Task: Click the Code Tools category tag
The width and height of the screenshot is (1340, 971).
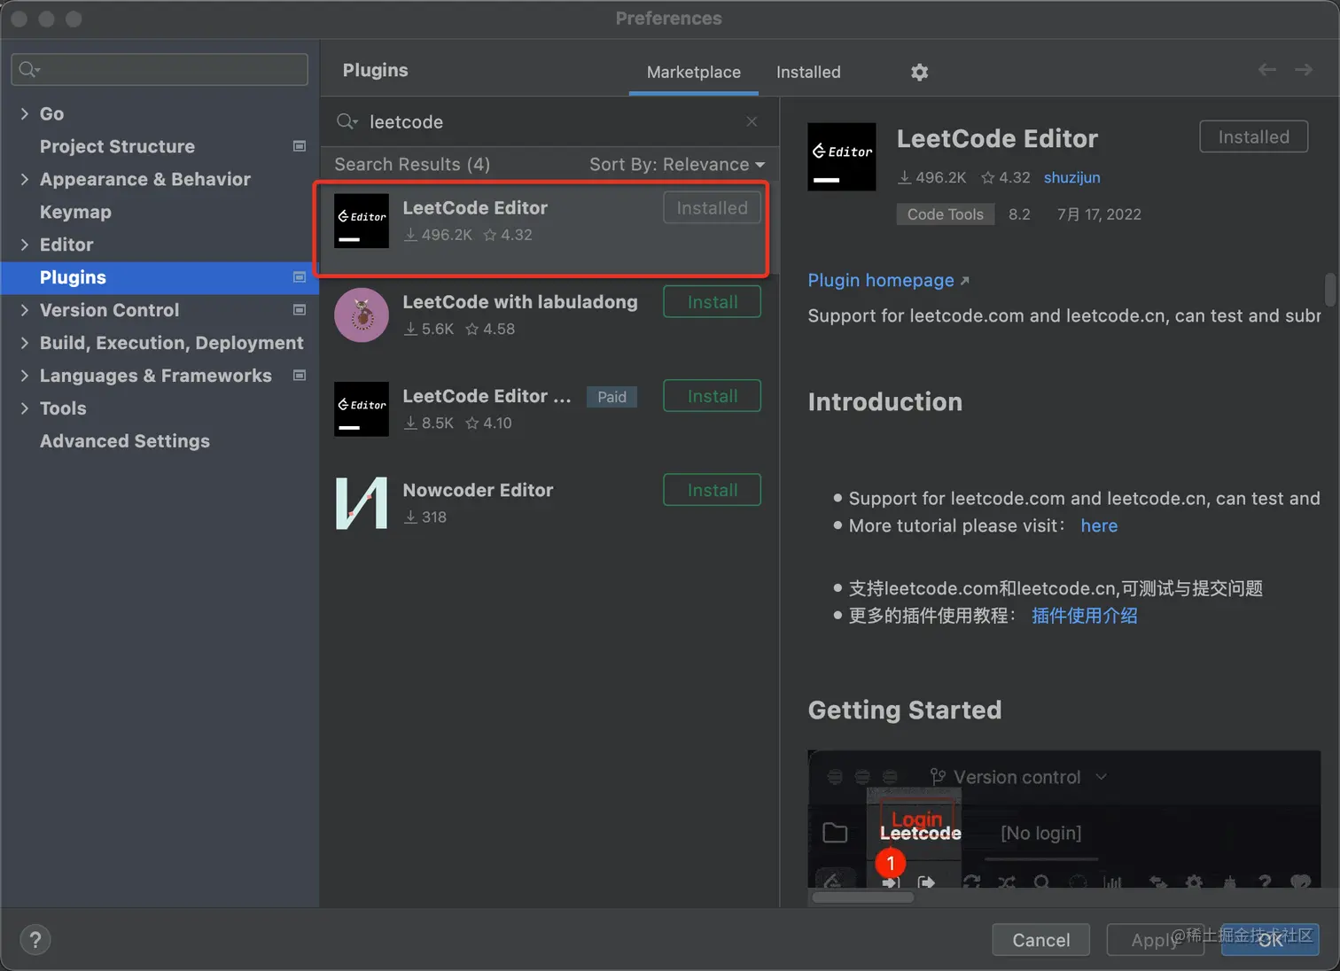Action: pos(945,214)
